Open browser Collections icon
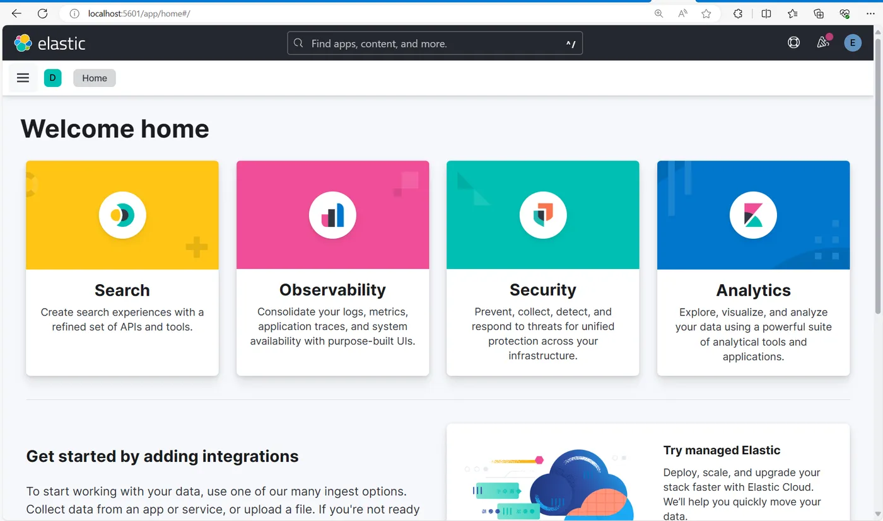 click(819, 13)
